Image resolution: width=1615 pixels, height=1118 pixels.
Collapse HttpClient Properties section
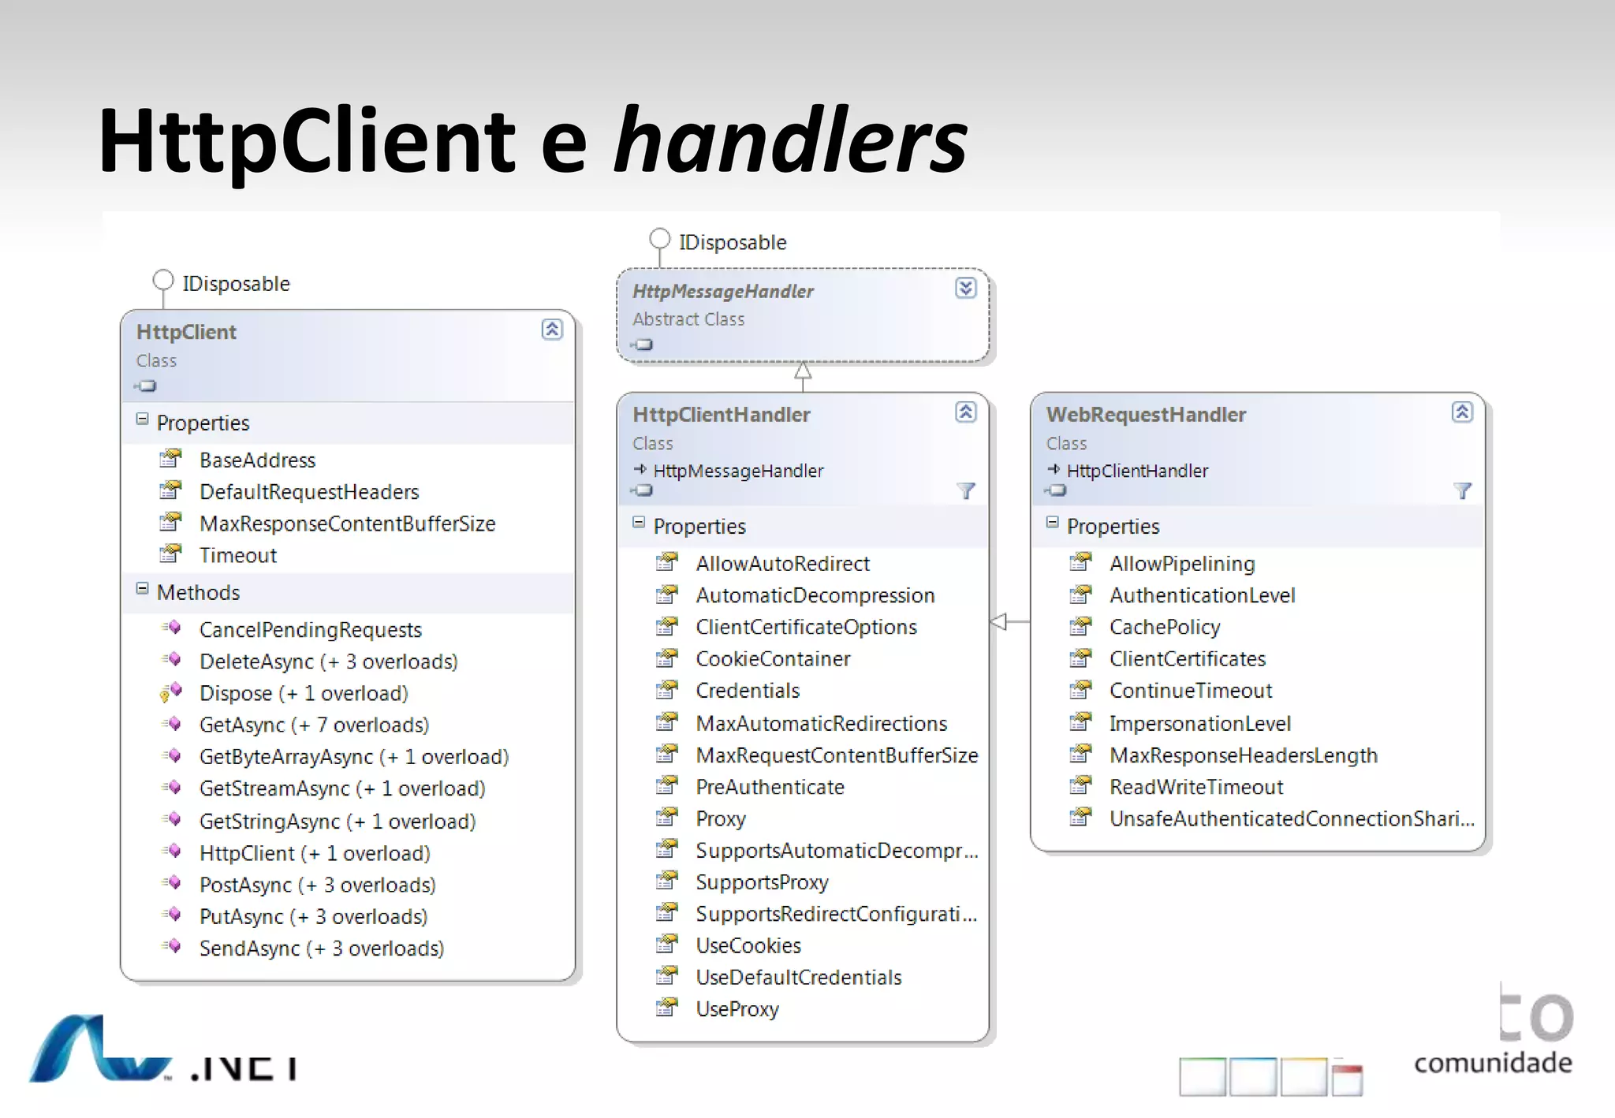point(143,419)
